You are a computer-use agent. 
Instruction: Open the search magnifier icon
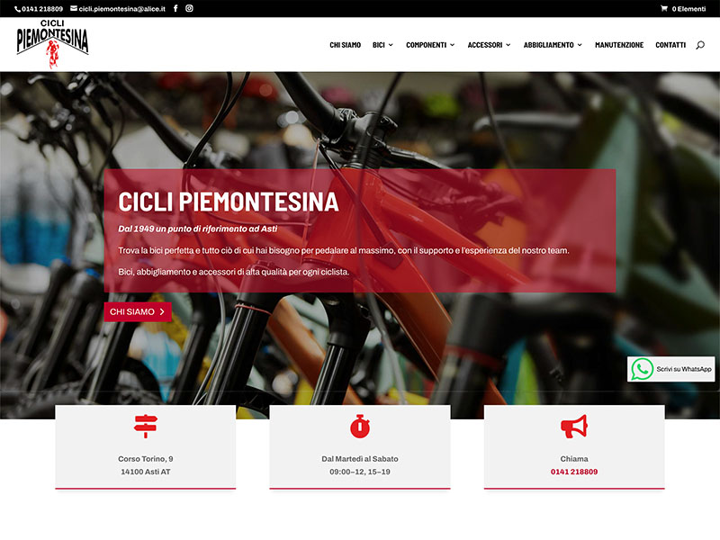click(x=700, y=45)
